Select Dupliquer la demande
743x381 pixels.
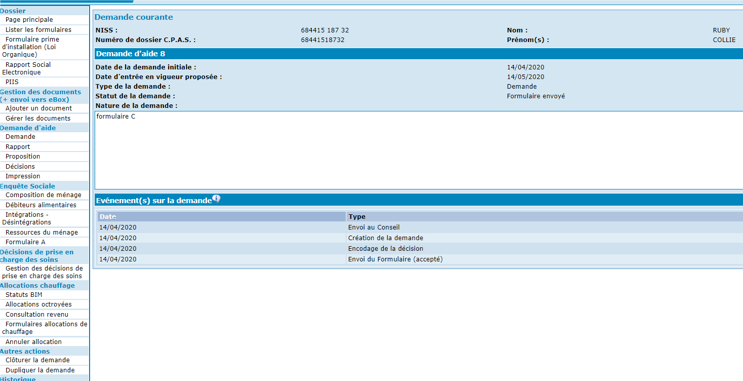pyautogui.click(x=40, y=370)
